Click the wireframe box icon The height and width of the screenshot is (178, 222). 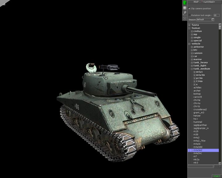pos(185,18)
